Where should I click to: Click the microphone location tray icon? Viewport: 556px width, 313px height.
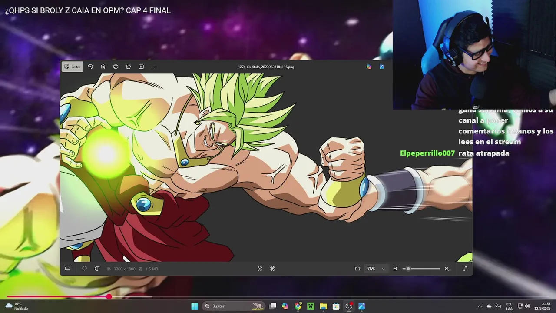click(498, 306)
